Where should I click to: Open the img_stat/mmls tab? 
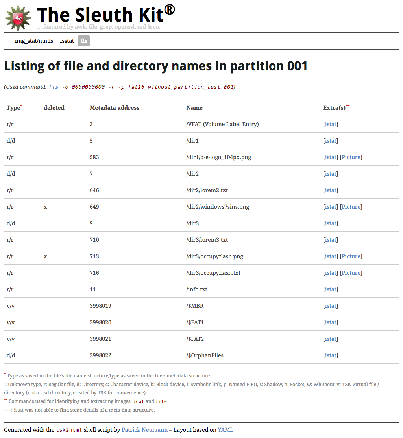[34, 41]
